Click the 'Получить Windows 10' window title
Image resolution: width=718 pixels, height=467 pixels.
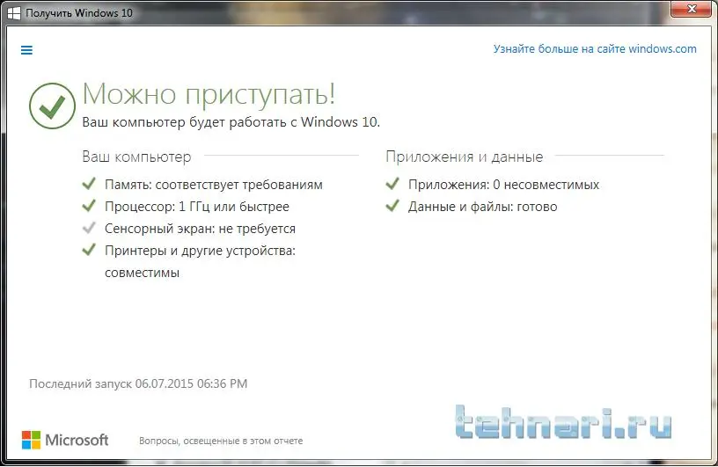coord(79,13)
